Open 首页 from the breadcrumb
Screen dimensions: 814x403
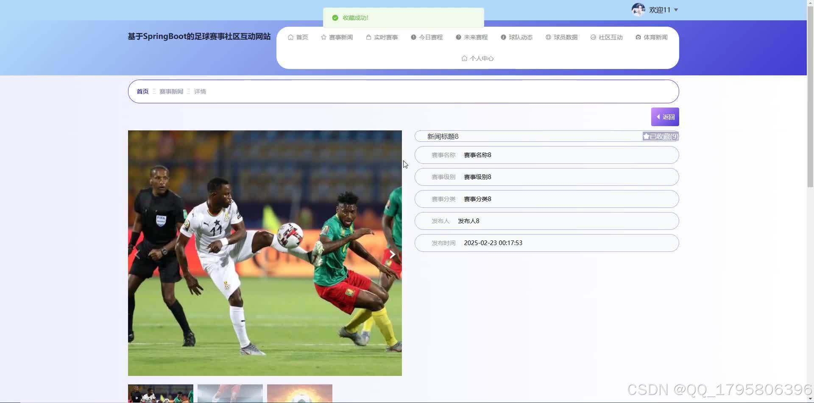pyautogui.click(x=142, y=91)
